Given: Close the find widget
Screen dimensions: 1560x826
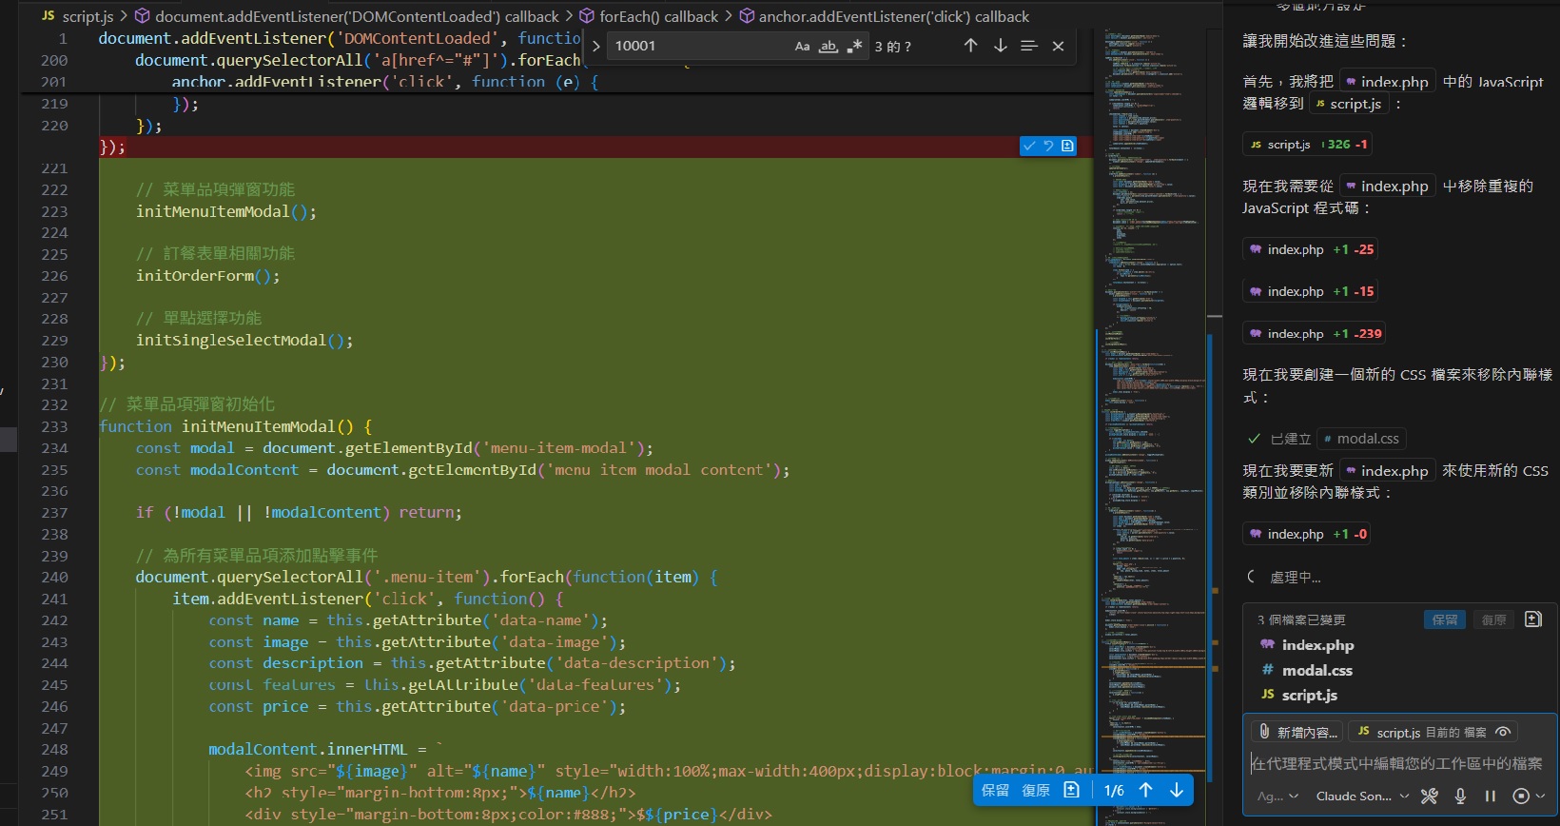Looking at the screenshot, I should pyautogui.click(x=1058, y=46).
